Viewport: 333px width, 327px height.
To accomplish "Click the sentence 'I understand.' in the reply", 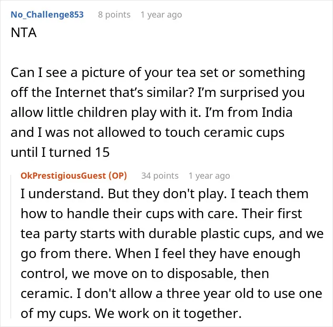I will tap(62, 193).
